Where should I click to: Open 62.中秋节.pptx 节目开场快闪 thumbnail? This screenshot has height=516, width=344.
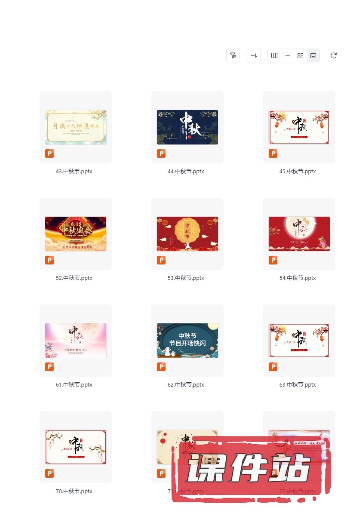[187, 340]
